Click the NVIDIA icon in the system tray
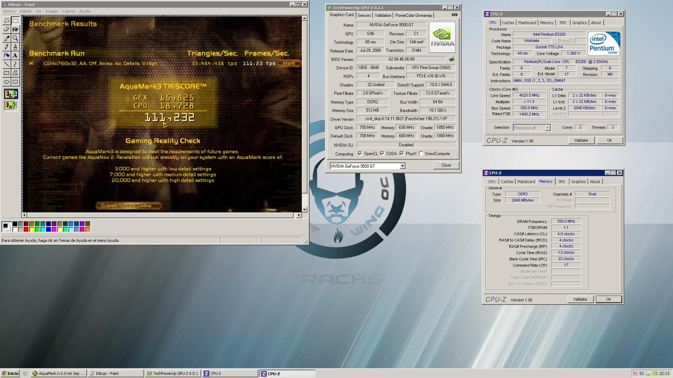This screenshot has height=378, width=673. pyautogui.click(x=655, y=373)
